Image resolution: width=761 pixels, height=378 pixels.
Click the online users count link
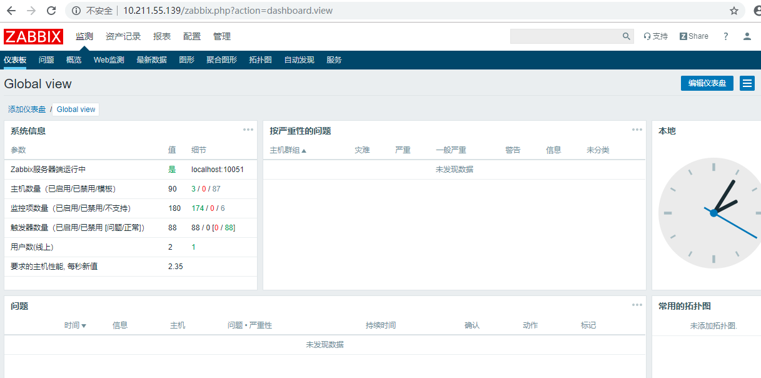click(193, 247)
